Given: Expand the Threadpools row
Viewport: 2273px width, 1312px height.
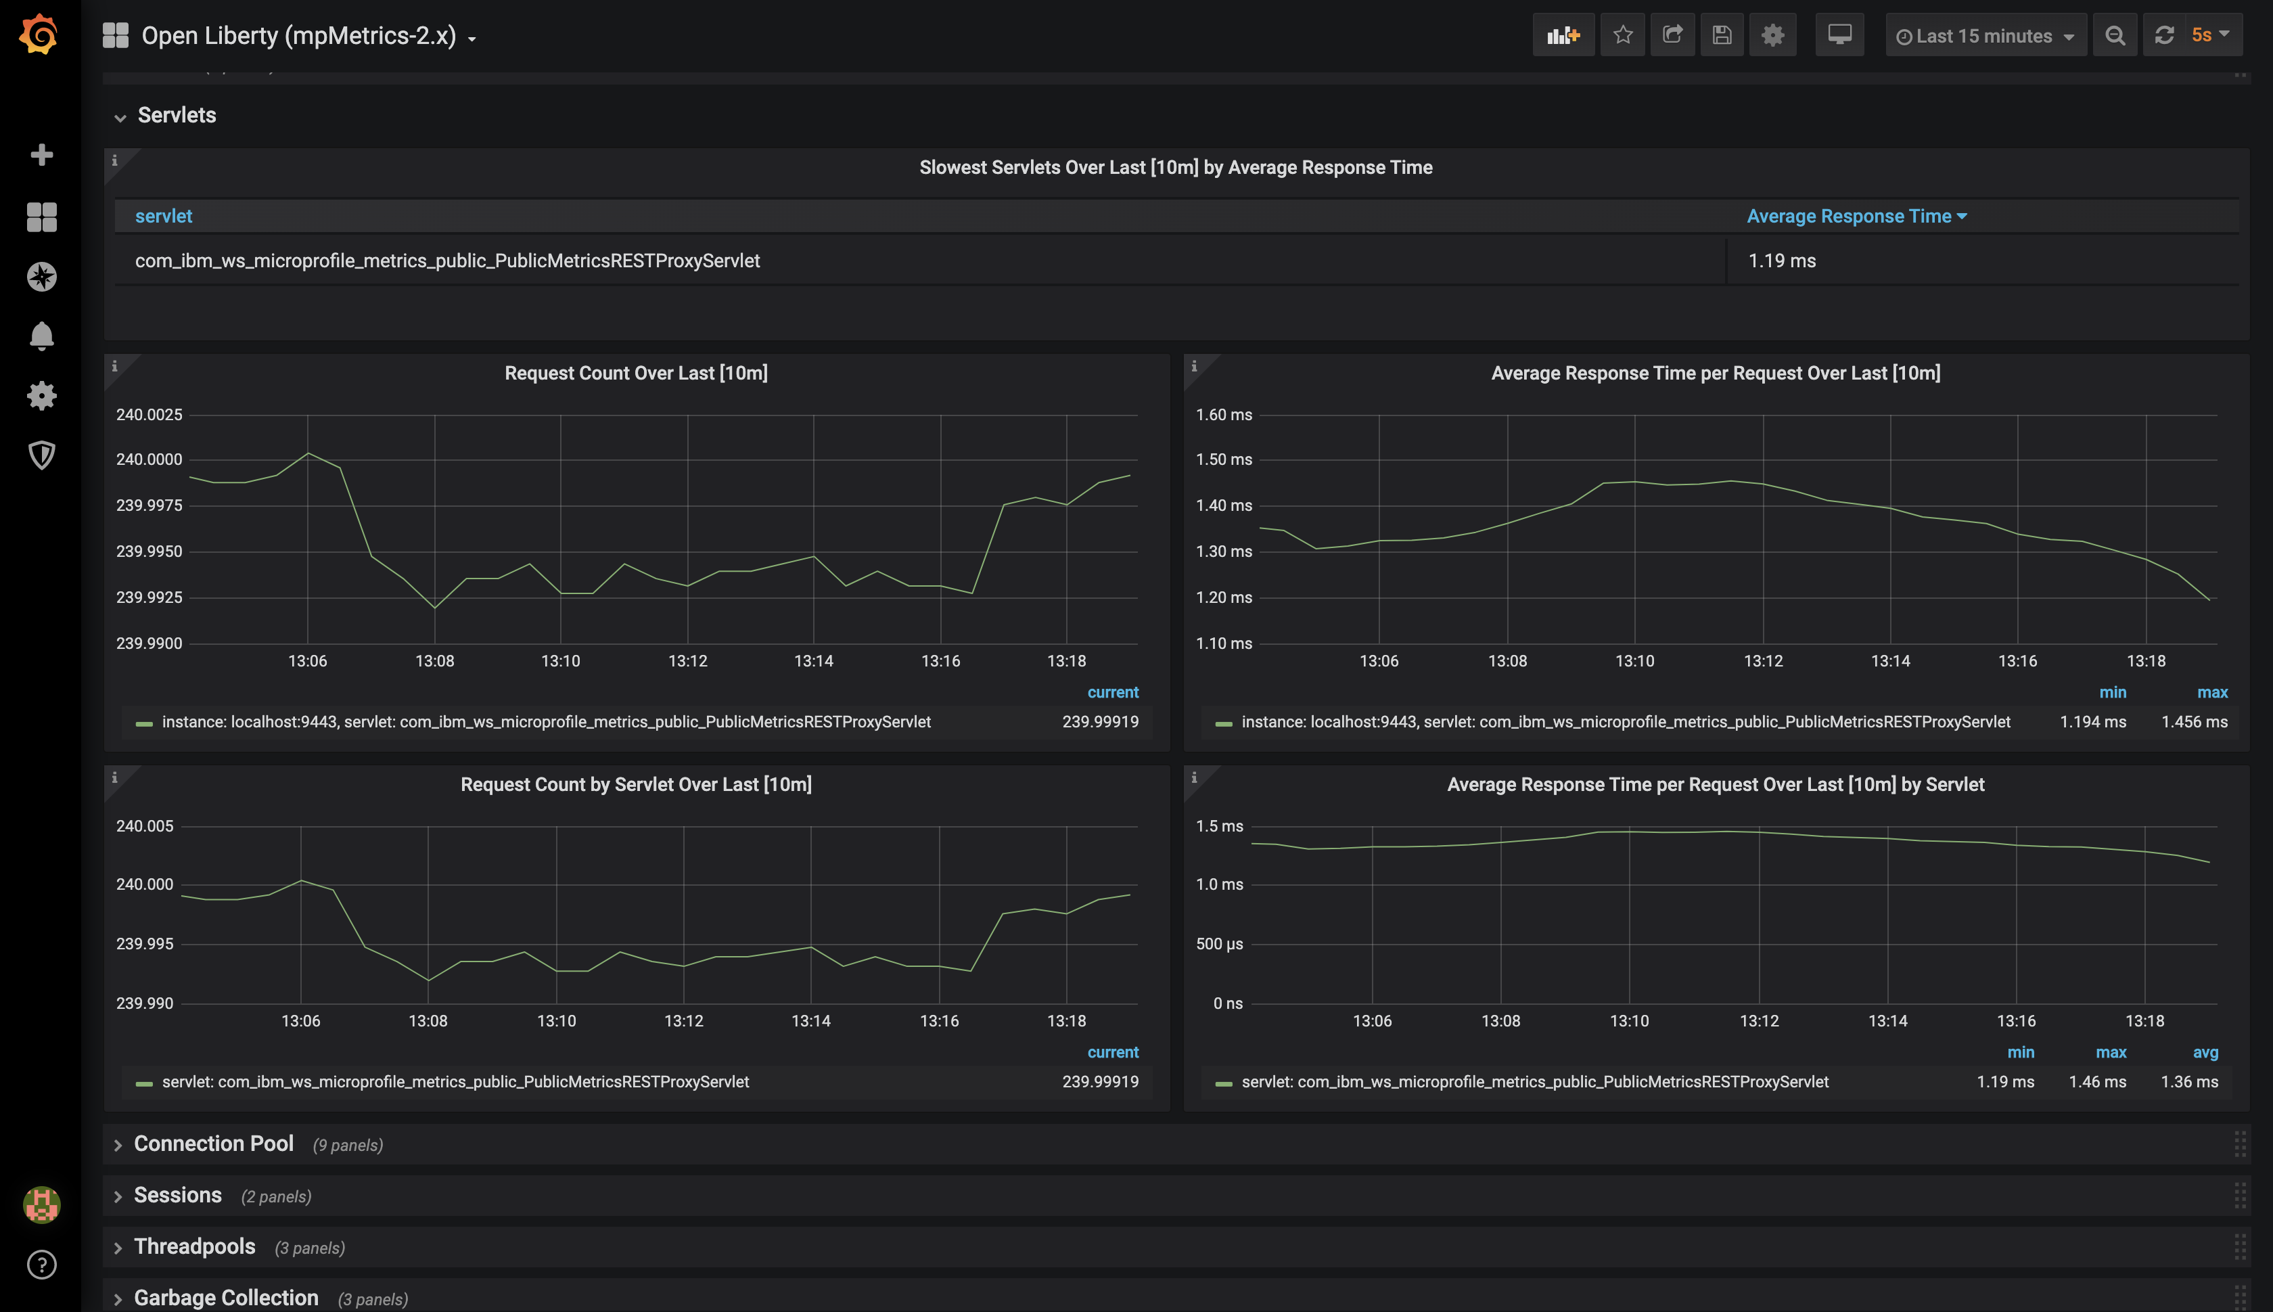Looking at the screenshot, I should point(195,1246).
